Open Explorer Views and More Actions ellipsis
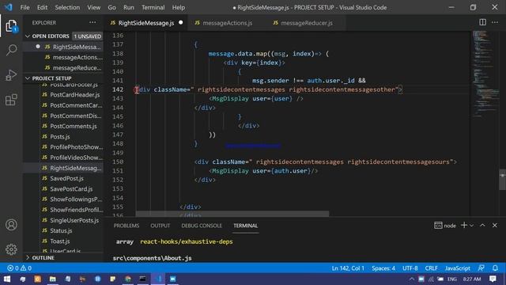The height and width of the screenshot is (285, 506). (x=93, y=22)
